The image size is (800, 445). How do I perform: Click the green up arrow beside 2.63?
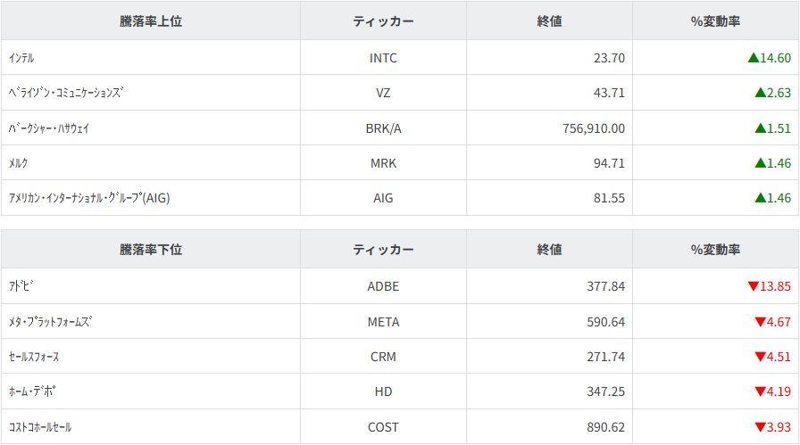click(x=760, y=93)
